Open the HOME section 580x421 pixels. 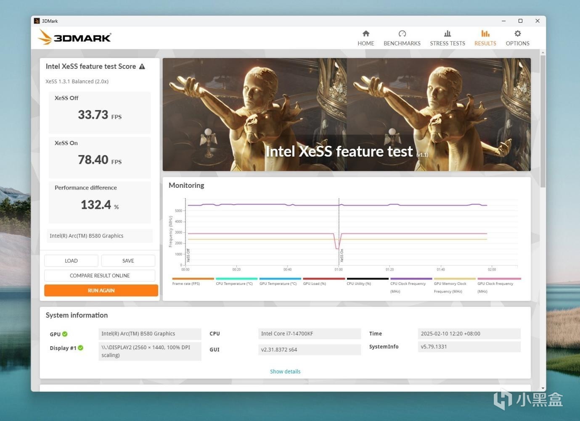365,38
